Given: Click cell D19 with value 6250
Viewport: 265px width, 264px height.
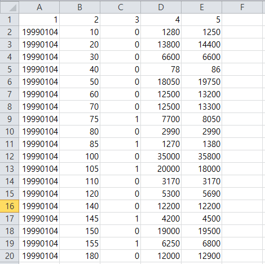Looking at the screenshot, I should click(x=161, y=244).
